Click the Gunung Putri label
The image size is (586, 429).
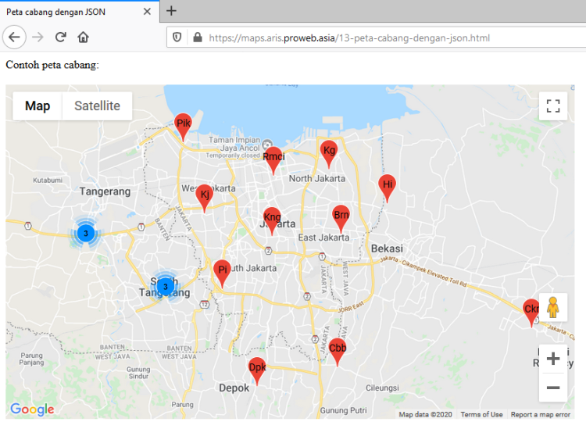tap(344, 410)
